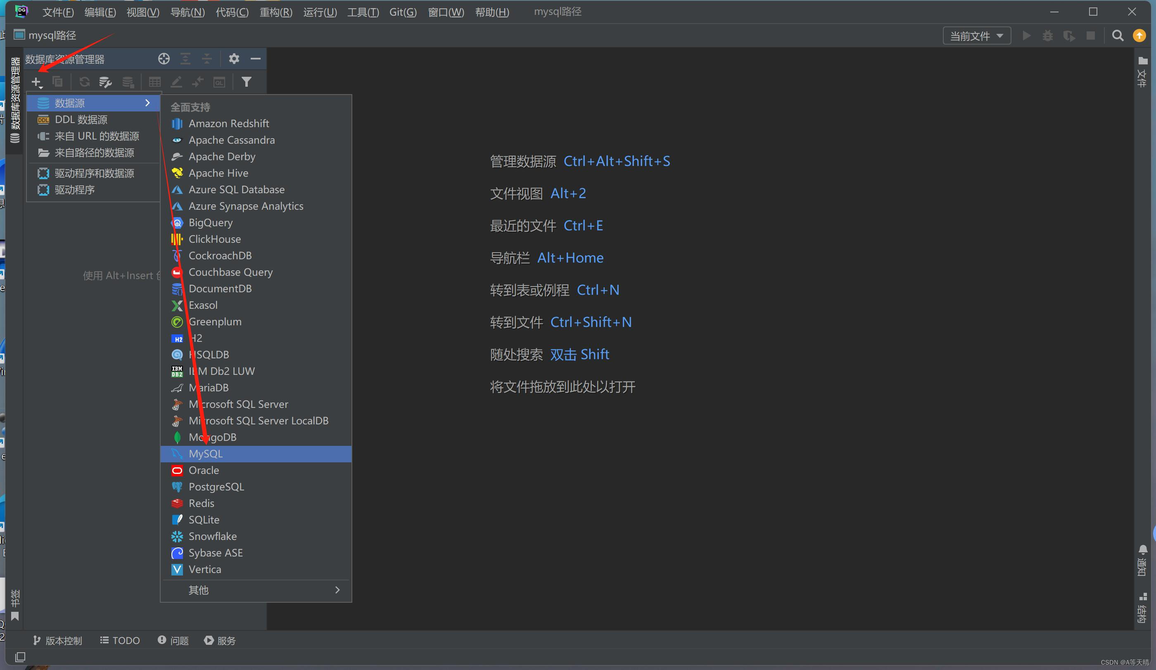This screenshot has width=1156, height=670.
Task: Select MySQL from the data source list
Action: click(206, 454)
